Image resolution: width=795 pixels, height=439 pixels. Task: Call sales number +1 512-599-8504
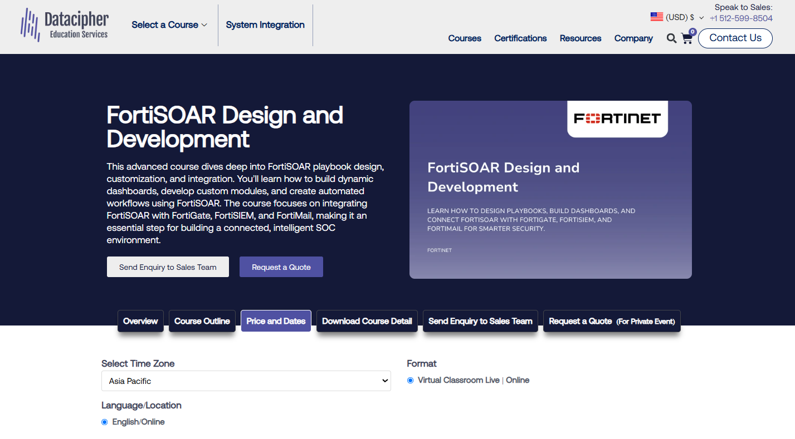coord(741,18)
